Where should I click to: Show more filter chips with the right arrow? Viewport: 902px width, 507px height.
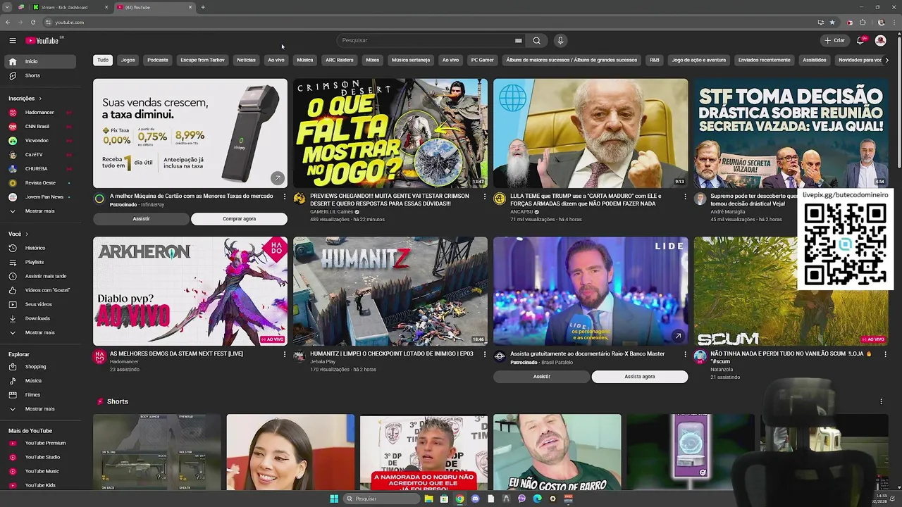pyautogui.click(x=886, y=60)
